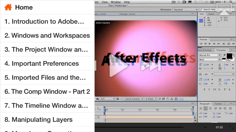This screenshot has width=236, height=132.
Task: Open the Myriad Pro font family dropdown
Action: pyautogui.click(x=210, y=55)
